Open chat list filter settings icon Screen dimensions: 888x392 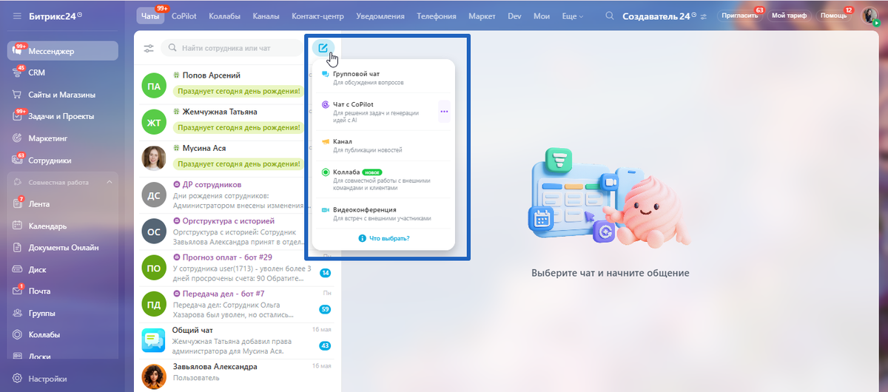[149, 48]
